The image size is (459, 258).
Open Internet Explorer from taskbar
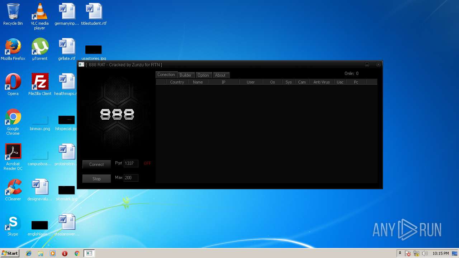click(29, 253)
